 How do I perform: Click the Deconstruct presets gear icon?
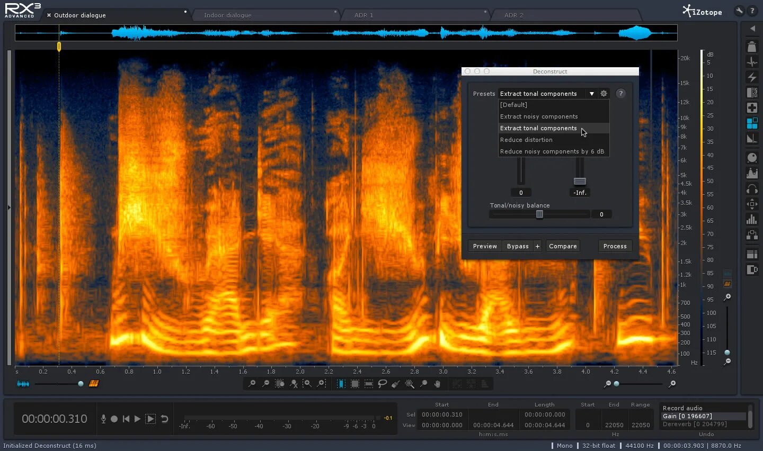[604, 94]
